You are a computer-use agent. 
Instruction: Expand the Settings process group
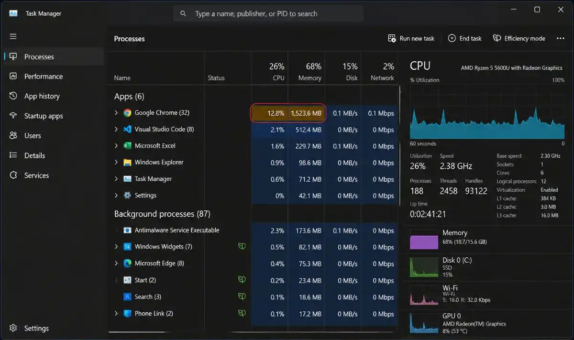pyautogui.click(x=116, y=195)
